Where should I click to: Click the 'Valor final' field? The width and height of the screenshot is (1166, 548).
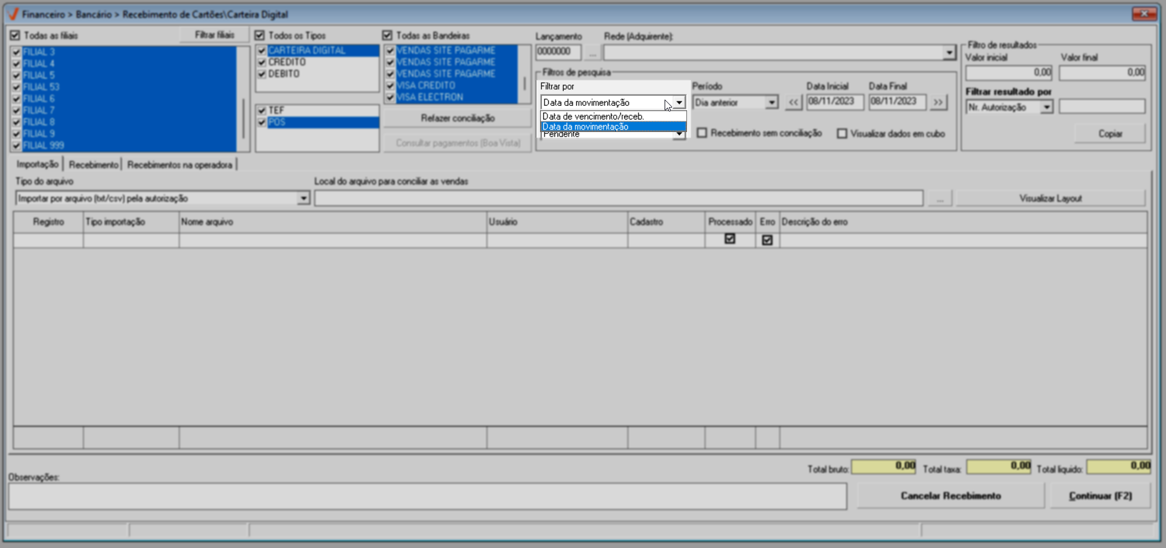point(1102,73)
